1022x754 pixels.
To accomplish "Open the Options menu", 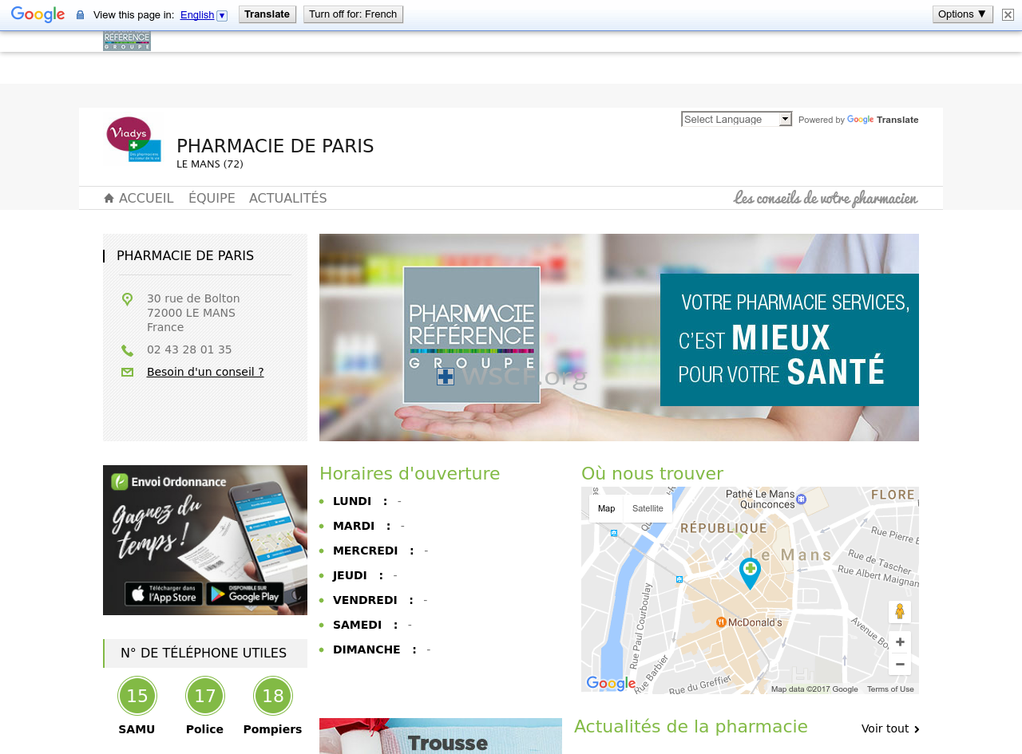I will click(963, 14).
